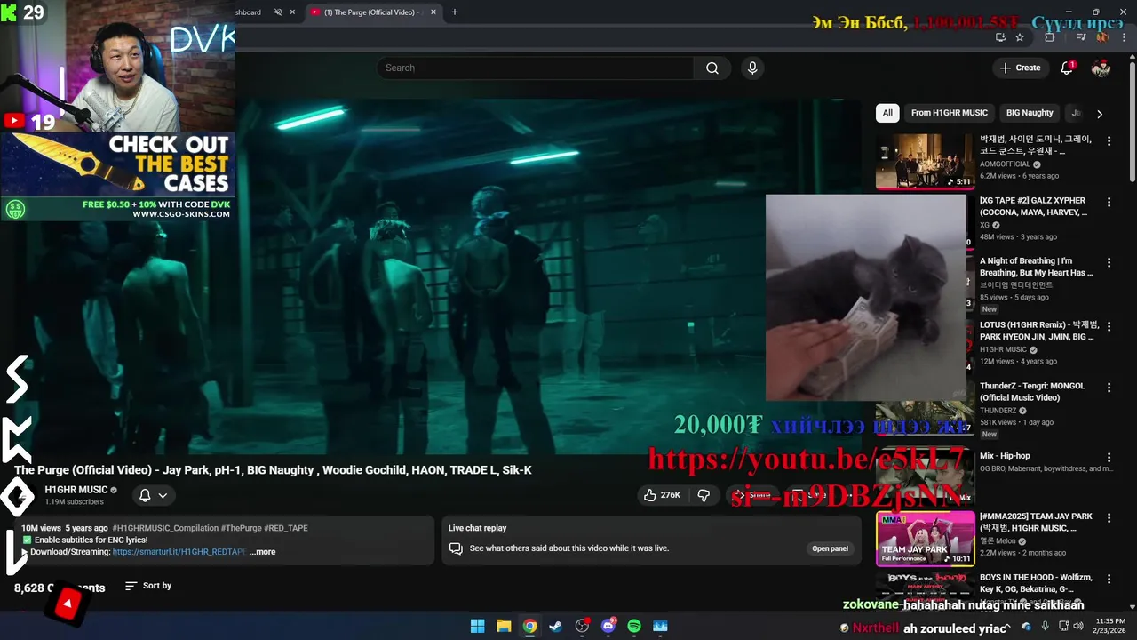The height and width of the screenshot is (640, 1137).
Task: Like the video with 276K likes
Action: (662, 495)
